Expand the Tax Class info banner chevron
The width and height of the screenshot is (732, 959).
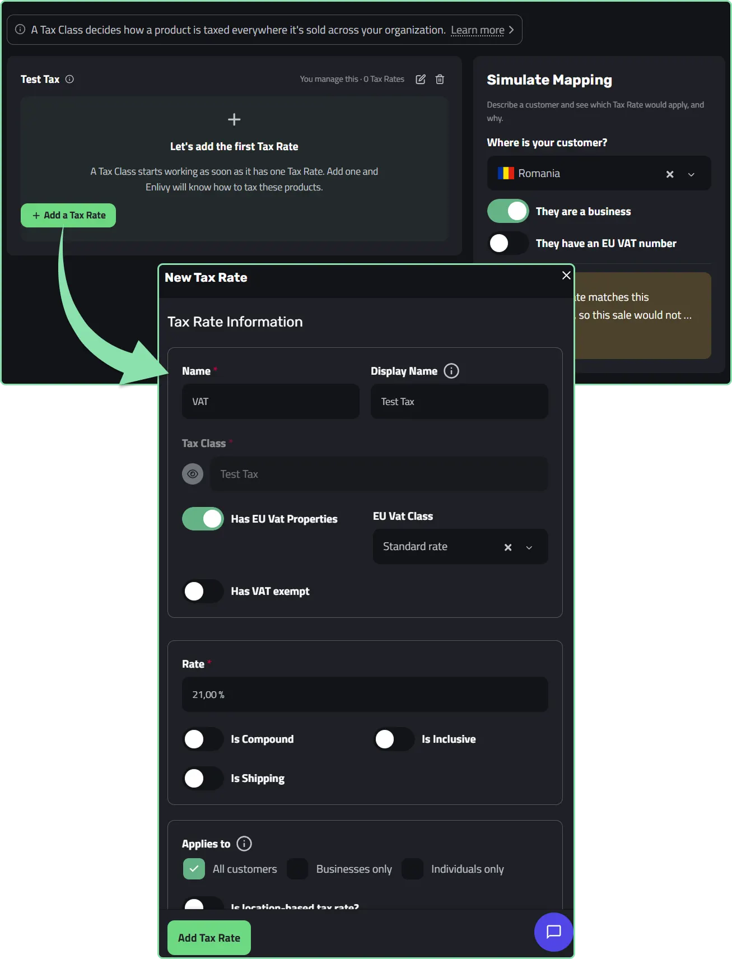point(511,30)
